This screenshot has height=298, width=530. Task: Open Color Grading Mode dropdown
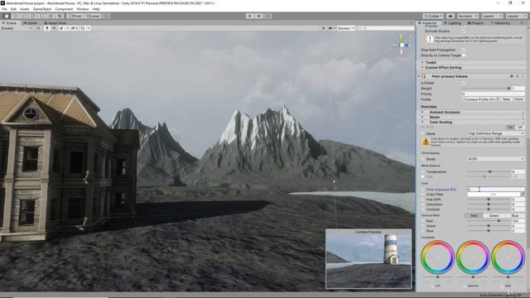tap(495, 134)
